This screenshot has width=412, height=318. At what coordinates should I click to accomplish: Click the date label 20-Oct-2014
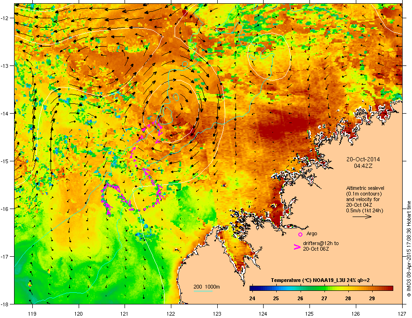click(x=363, y=159)
